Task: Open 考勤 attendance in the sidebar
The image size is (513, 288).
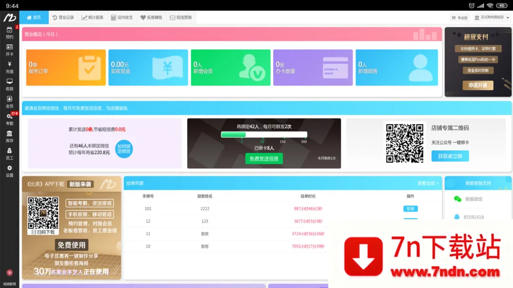Action: (x=9, y=119)
